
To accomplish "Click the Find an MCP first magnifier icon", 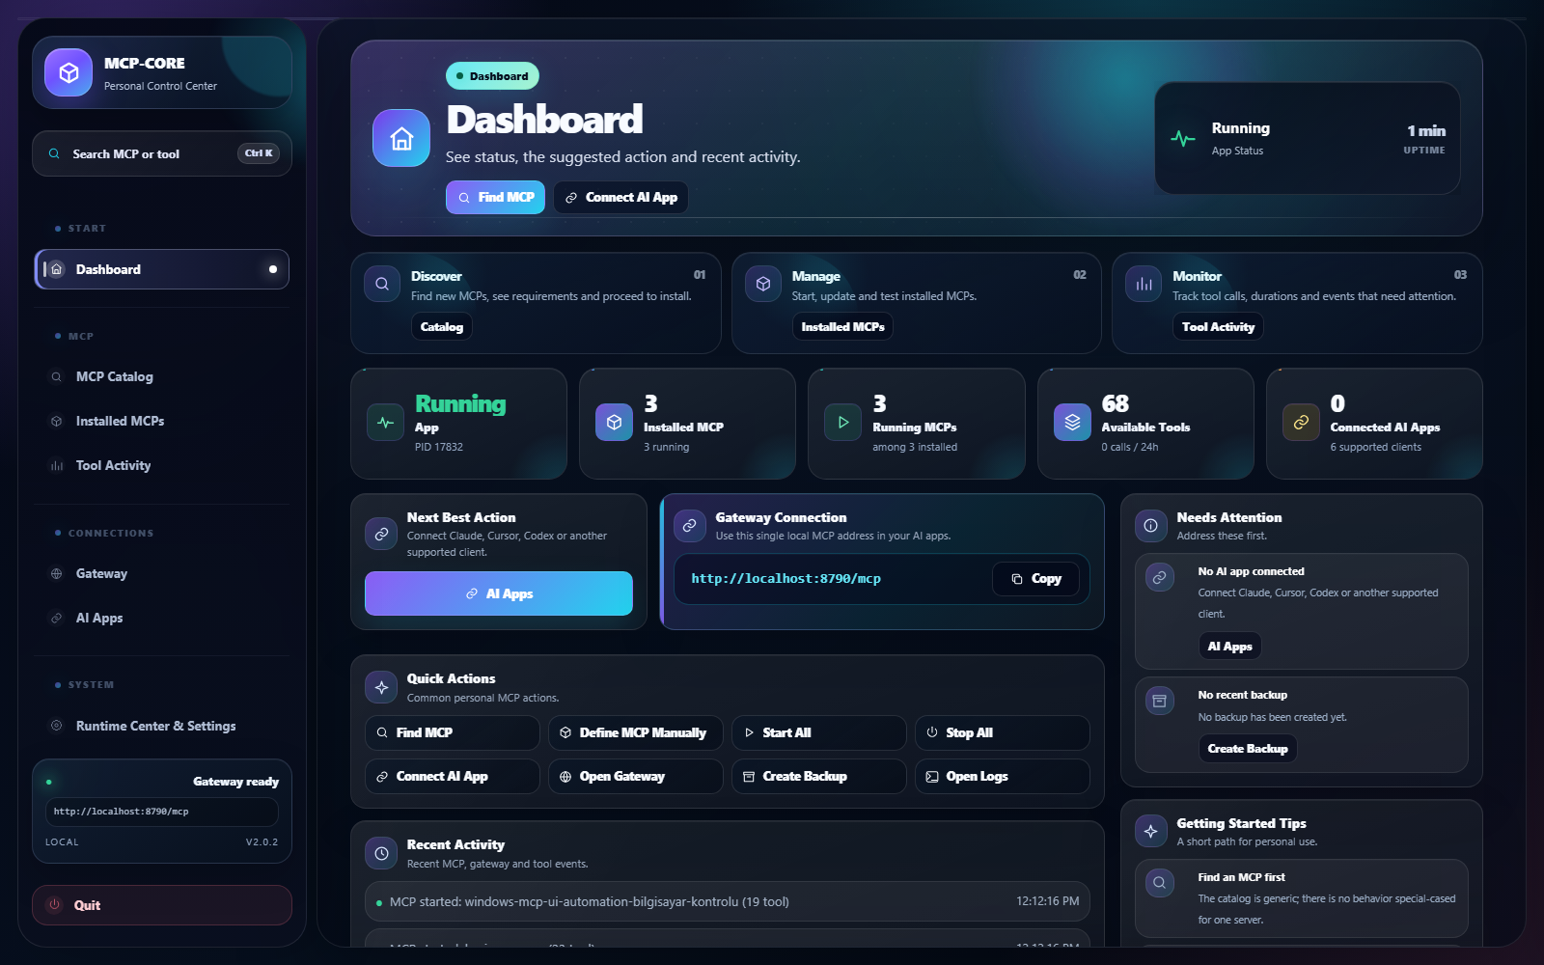I will (x=1160, y=883).
